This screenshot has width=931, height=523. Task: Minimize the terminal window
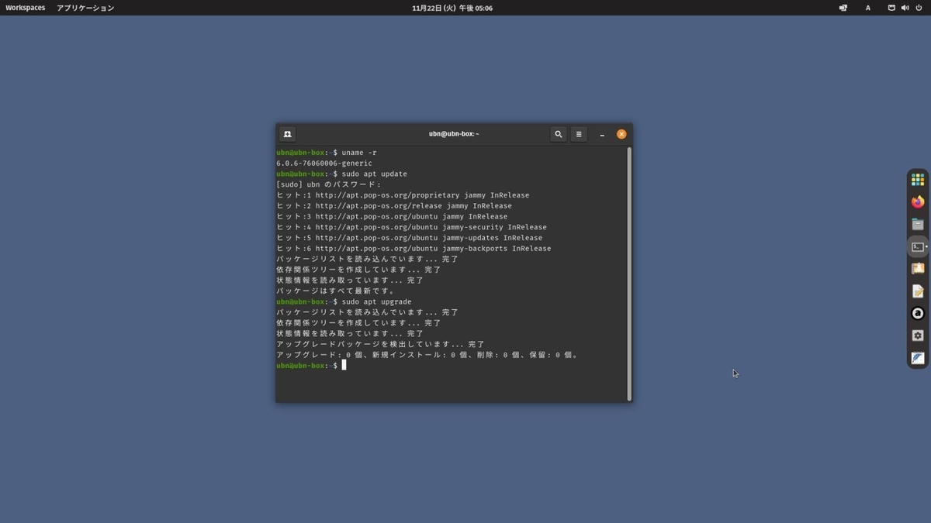pos(602,134)
